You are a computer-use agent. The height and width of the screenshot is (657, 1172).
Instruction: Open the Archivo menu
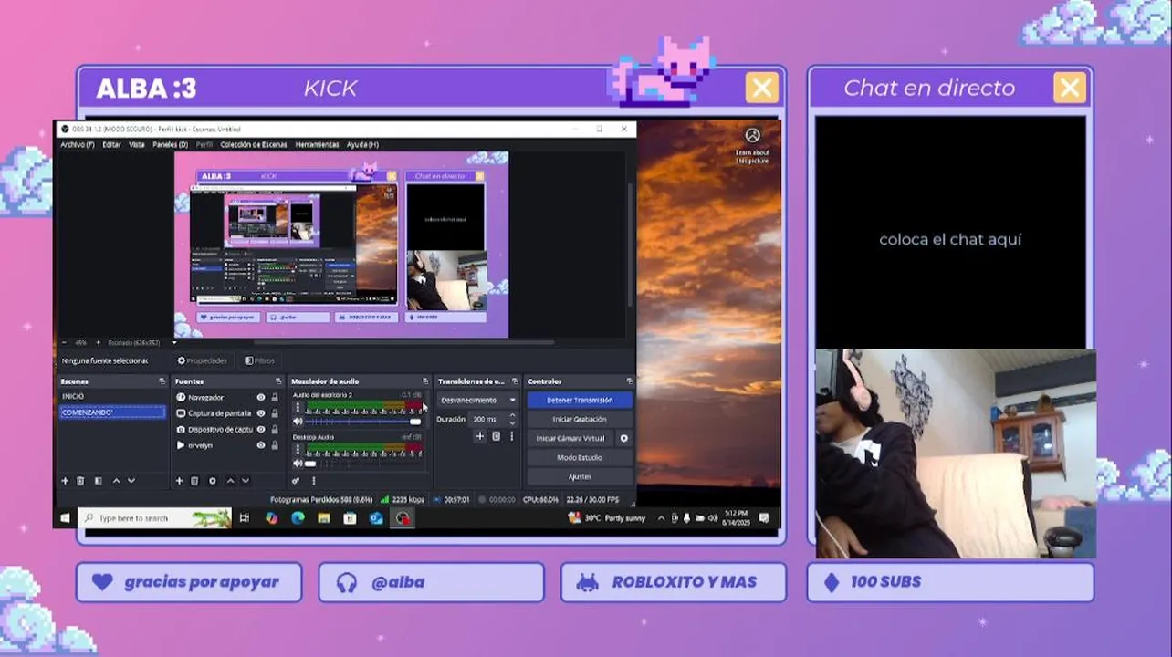point(78,144)
